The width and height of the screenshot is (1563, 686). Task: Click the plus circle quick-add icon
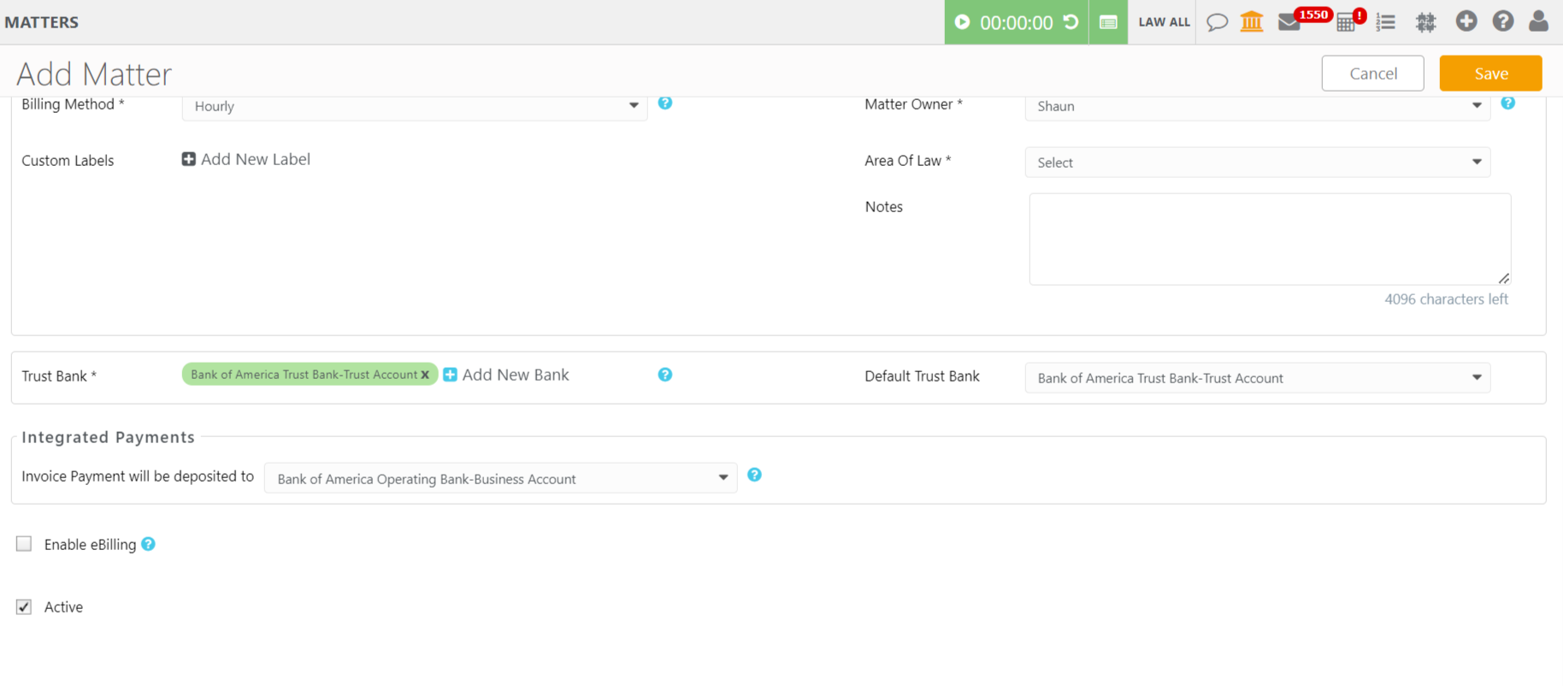coord(1466,21)
